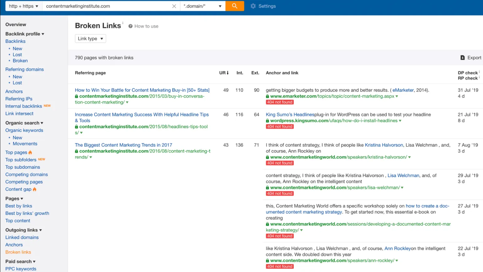Follow the Kristina Halvorson anchor link
This screenshot has width=483, height=272.
coord(384,145)
